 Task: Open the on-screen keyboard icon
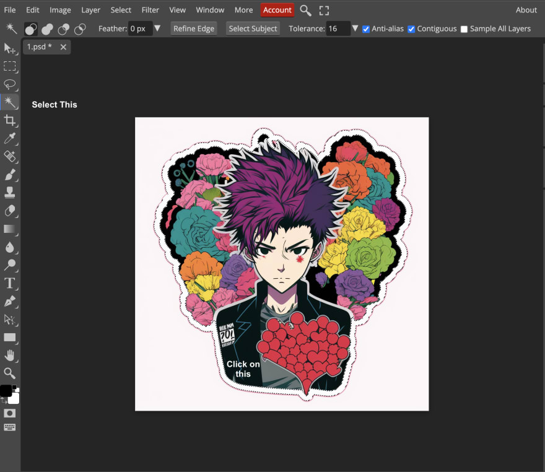(10, 427)
